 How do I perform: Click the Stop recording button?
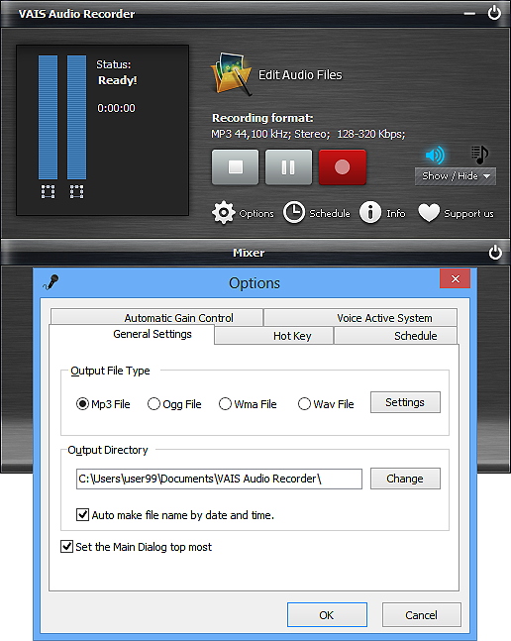coord(236,167)
